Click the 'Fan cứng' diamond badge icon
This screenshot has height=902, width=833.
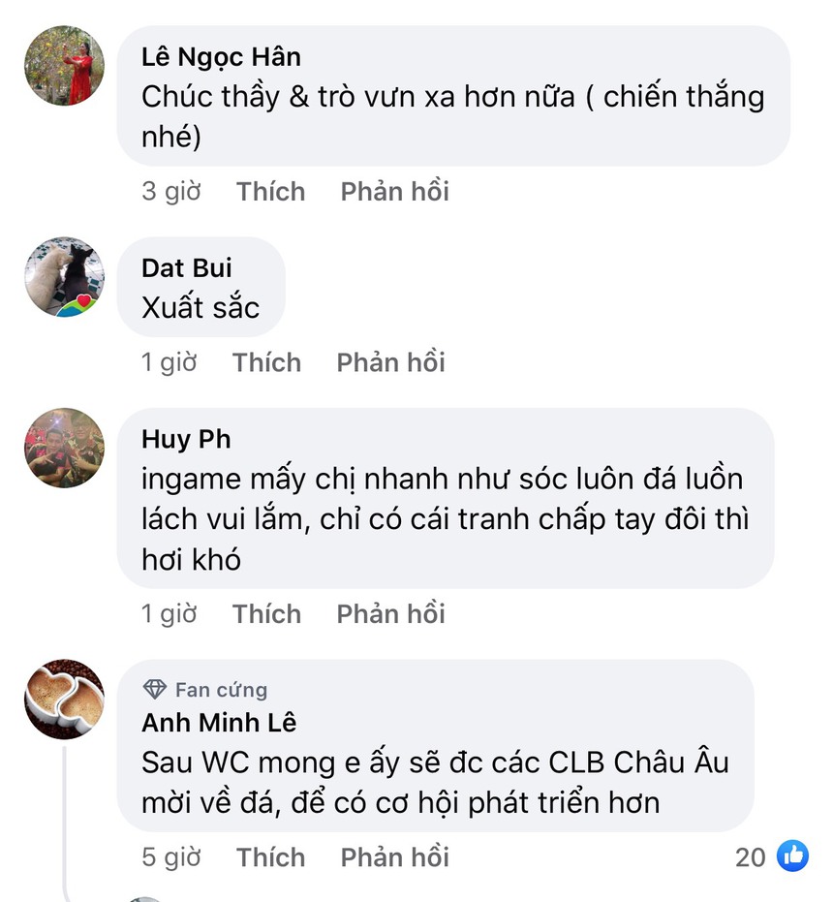coord(153,689)
